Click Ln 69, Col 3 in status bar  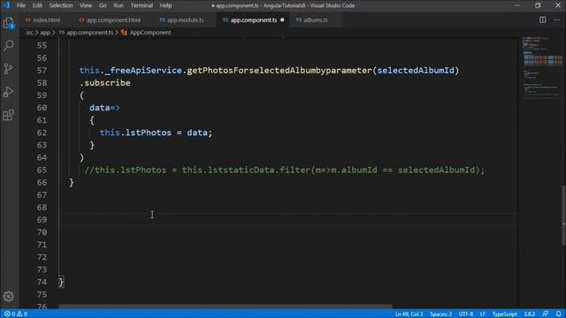[x=409, y=314]
